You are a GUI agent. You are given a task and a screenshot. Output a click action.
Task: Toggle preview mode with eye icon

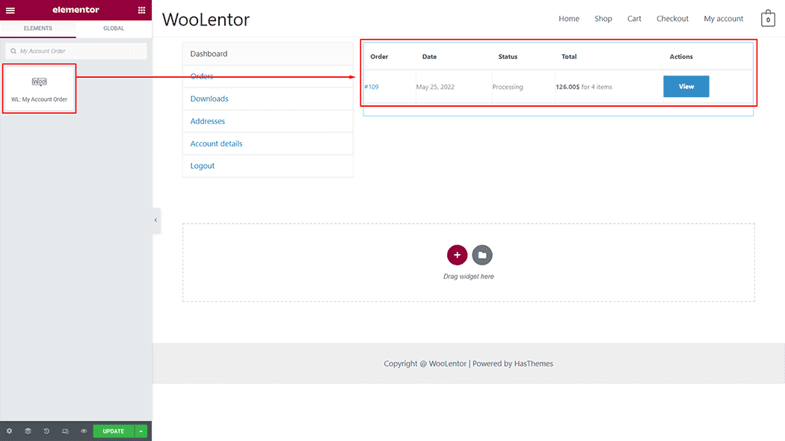(x=83, y=431)
